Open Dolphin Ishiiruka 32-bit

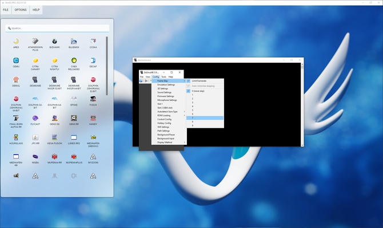point(93,80)
